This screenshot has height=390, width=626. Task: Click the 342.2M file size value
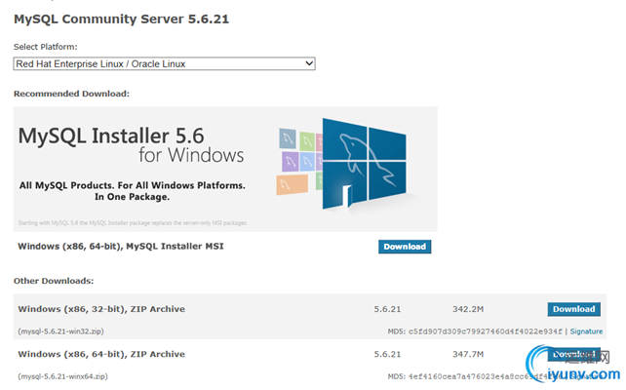click(468, 309)
